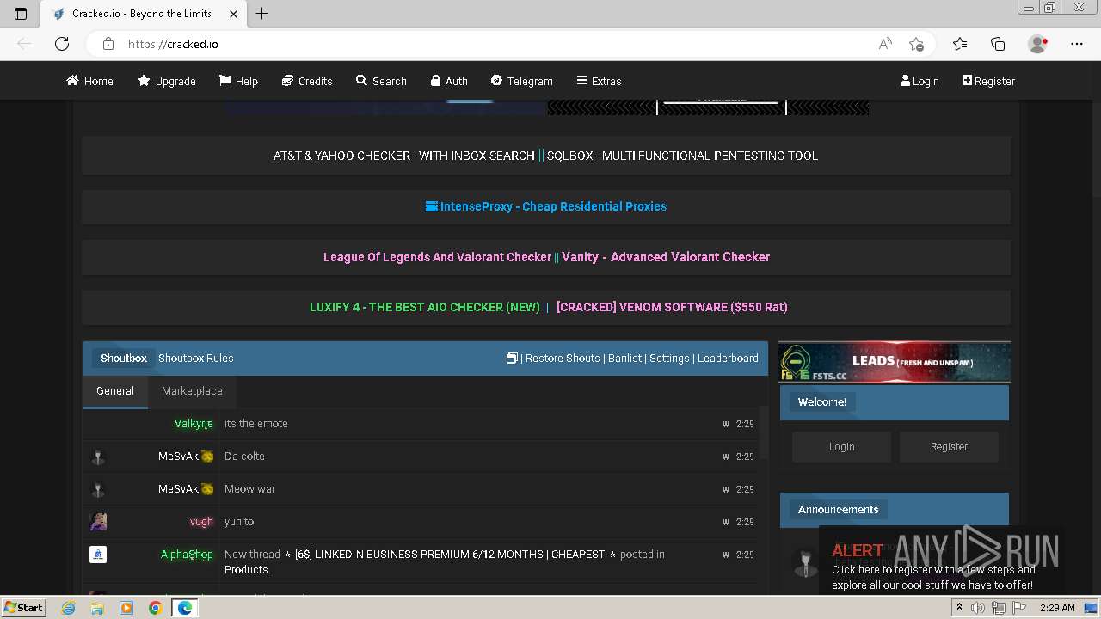Open the Auth nav link

[x=449, y=81]
